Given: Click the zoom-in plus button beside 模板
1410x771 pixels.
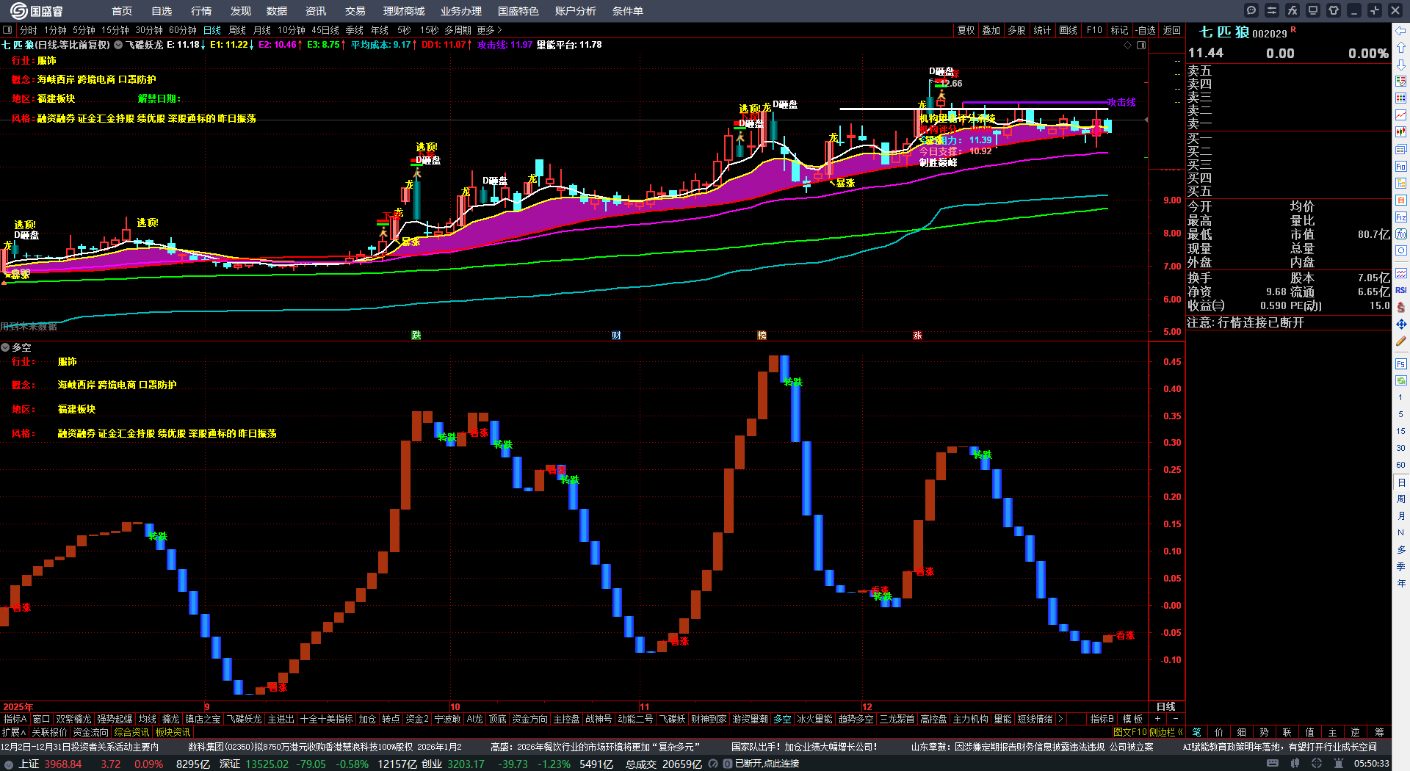Looking at the screenshot, I should pos(1157,719).
